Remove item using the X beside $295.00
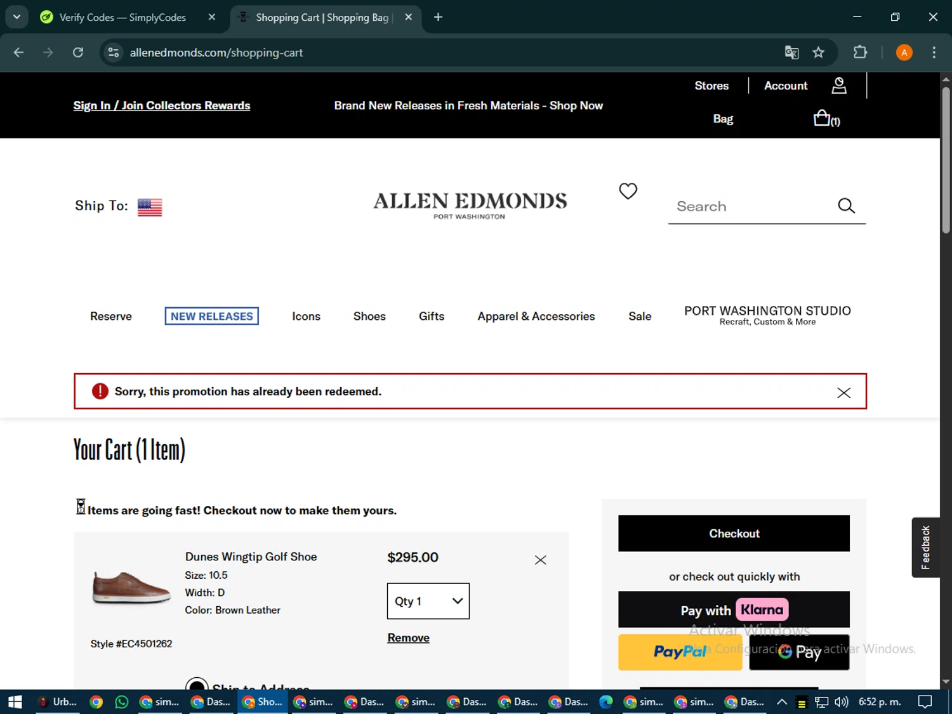Screen dimensions: 952x714 pos(540,560)
